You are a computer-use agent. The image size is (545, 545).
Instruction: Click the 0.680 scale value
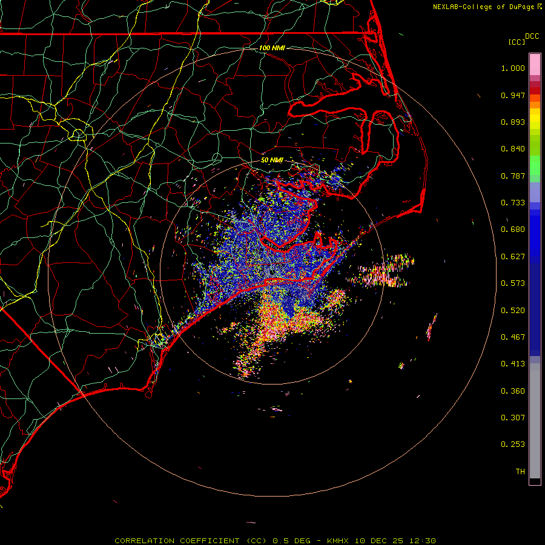tap(513, 230)
